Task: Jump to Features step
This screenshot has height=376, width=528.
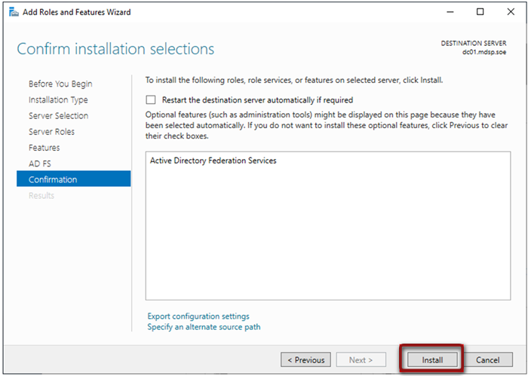Action: coord(44,148)
